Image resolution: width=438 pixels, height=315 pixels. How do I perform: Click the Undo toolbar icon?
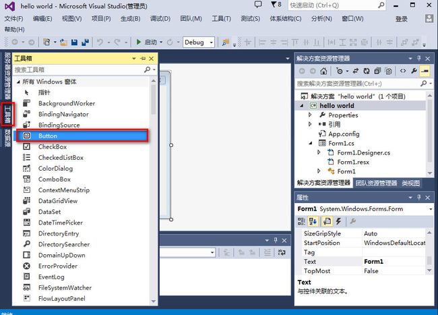(x=100, y=42)
